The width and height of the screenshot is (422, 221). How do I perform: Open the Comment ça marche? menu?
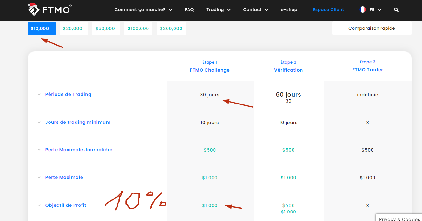[x=143, y=10]
